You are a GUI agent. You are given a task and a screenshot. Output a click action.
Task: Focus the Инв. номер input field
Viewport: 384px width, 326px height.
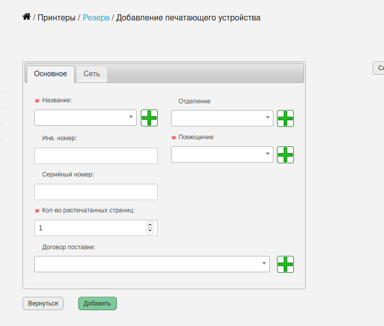click(96, 156)
